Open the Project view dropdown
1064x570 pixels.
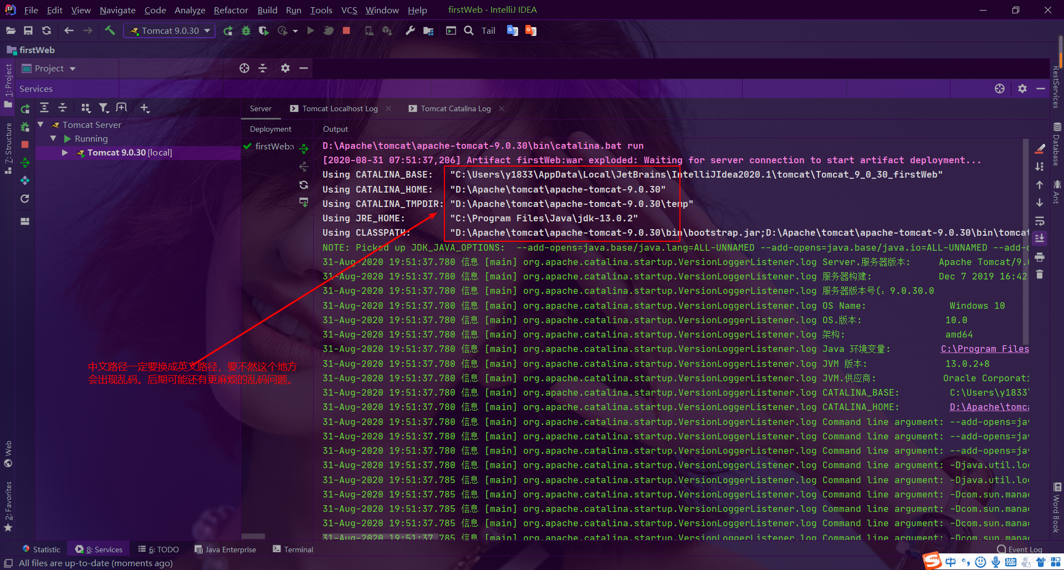pyautogui.click(x=49, y=69)
